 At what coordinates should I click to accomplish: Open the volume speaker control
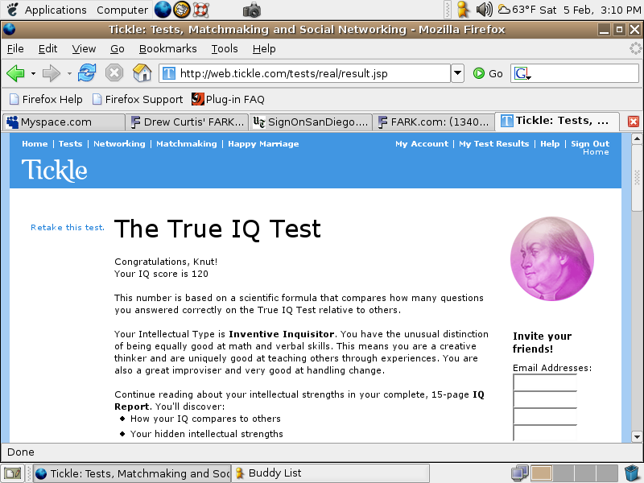pos(484,10)
